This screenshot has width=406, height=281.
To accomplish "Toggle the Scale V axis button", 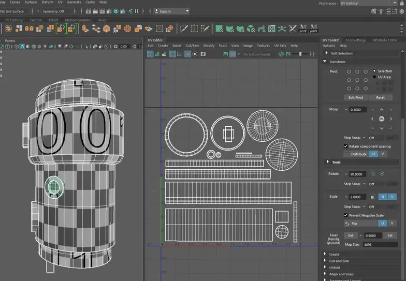I will (392, 197).
